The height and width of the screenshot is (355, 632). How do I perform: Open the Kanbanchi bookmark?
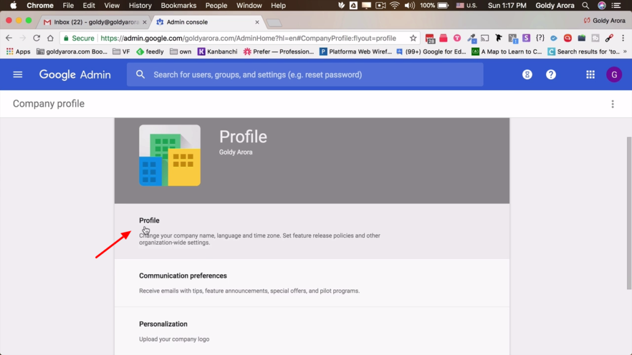pyautogui.click(x=217, y=52)
